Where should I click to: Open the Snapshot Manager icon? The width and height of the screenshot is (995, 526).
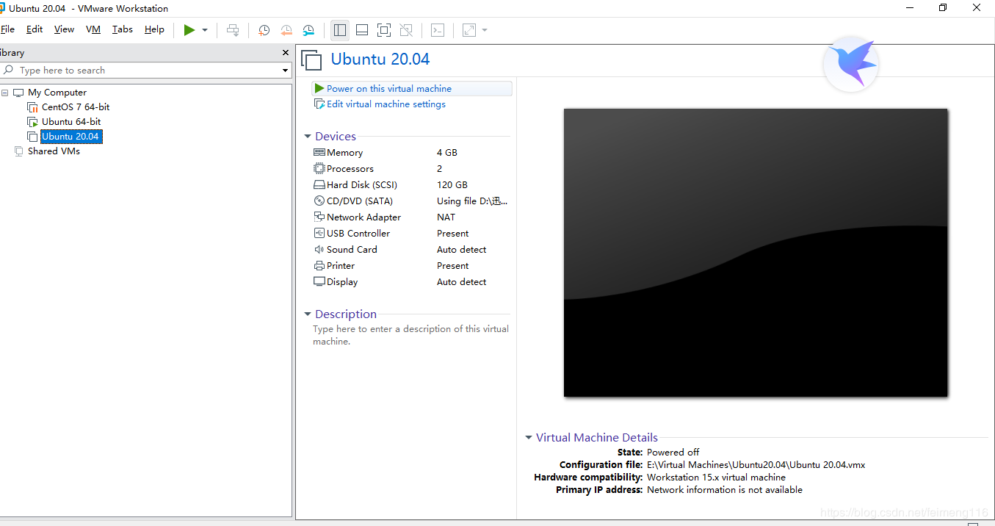click(x=308, y=30)
